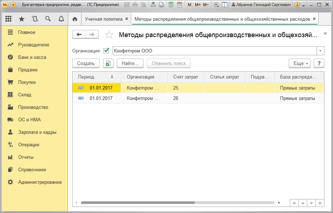Click the База распределения column header

(299, 77)
